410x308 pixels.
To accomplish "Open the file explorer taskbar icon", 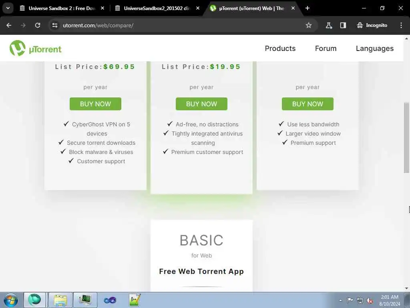I will (x=60, y=300).
